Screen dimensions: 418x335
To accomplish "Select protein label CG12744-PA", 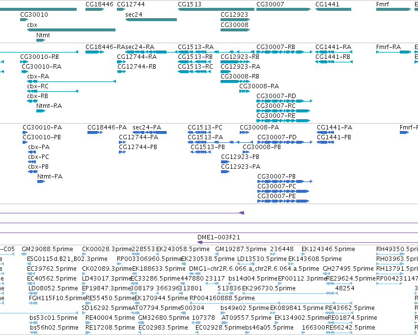I will pyautogui.click(x=139, y=138).
